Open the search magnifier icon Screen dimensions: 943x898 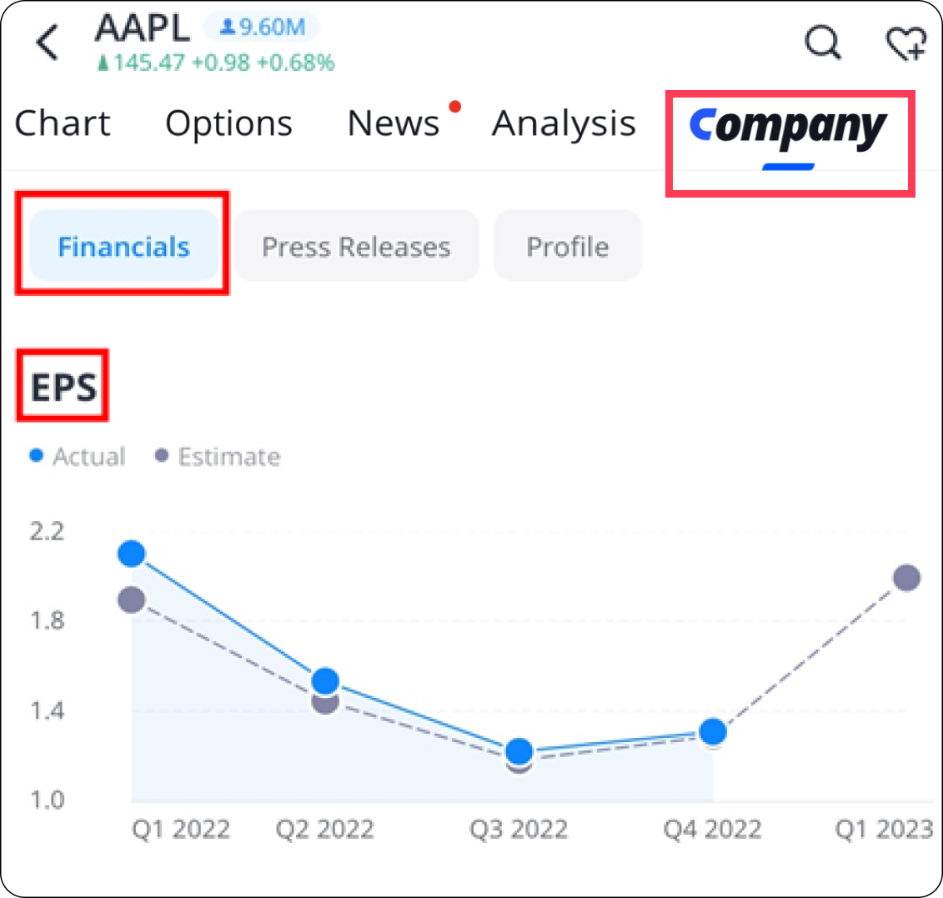tap(823, 41)
